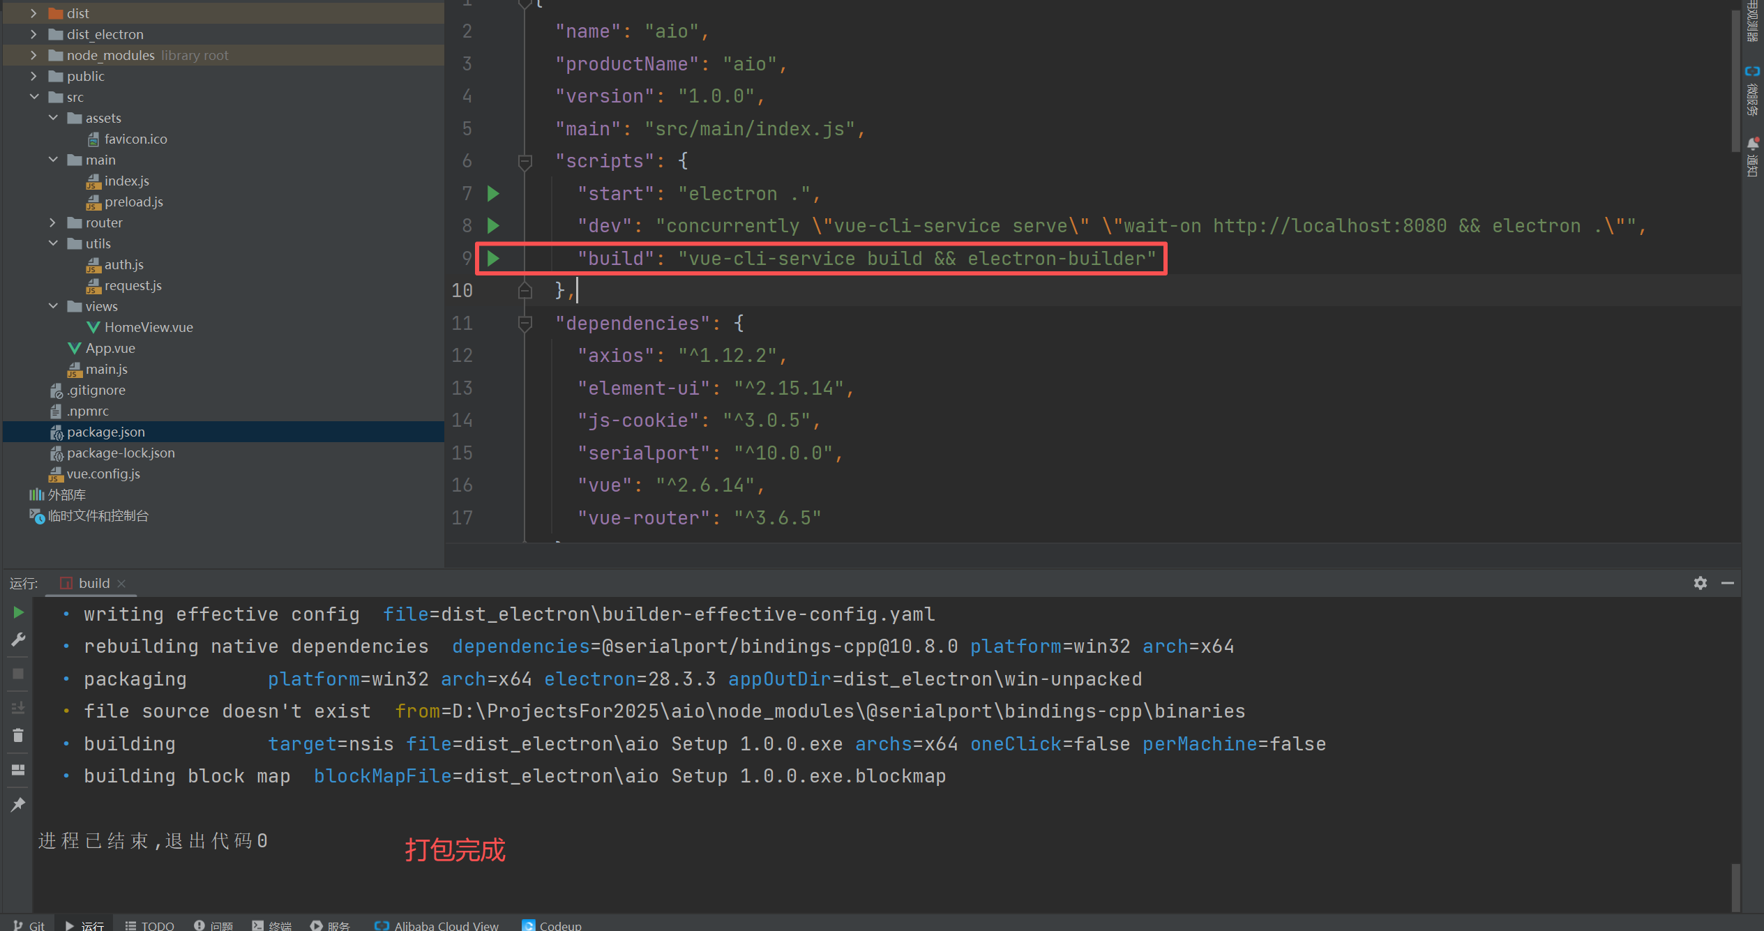Open the TODO tool window tab
Viewport: 1764px width, 931px height.
tap(149, 925)
